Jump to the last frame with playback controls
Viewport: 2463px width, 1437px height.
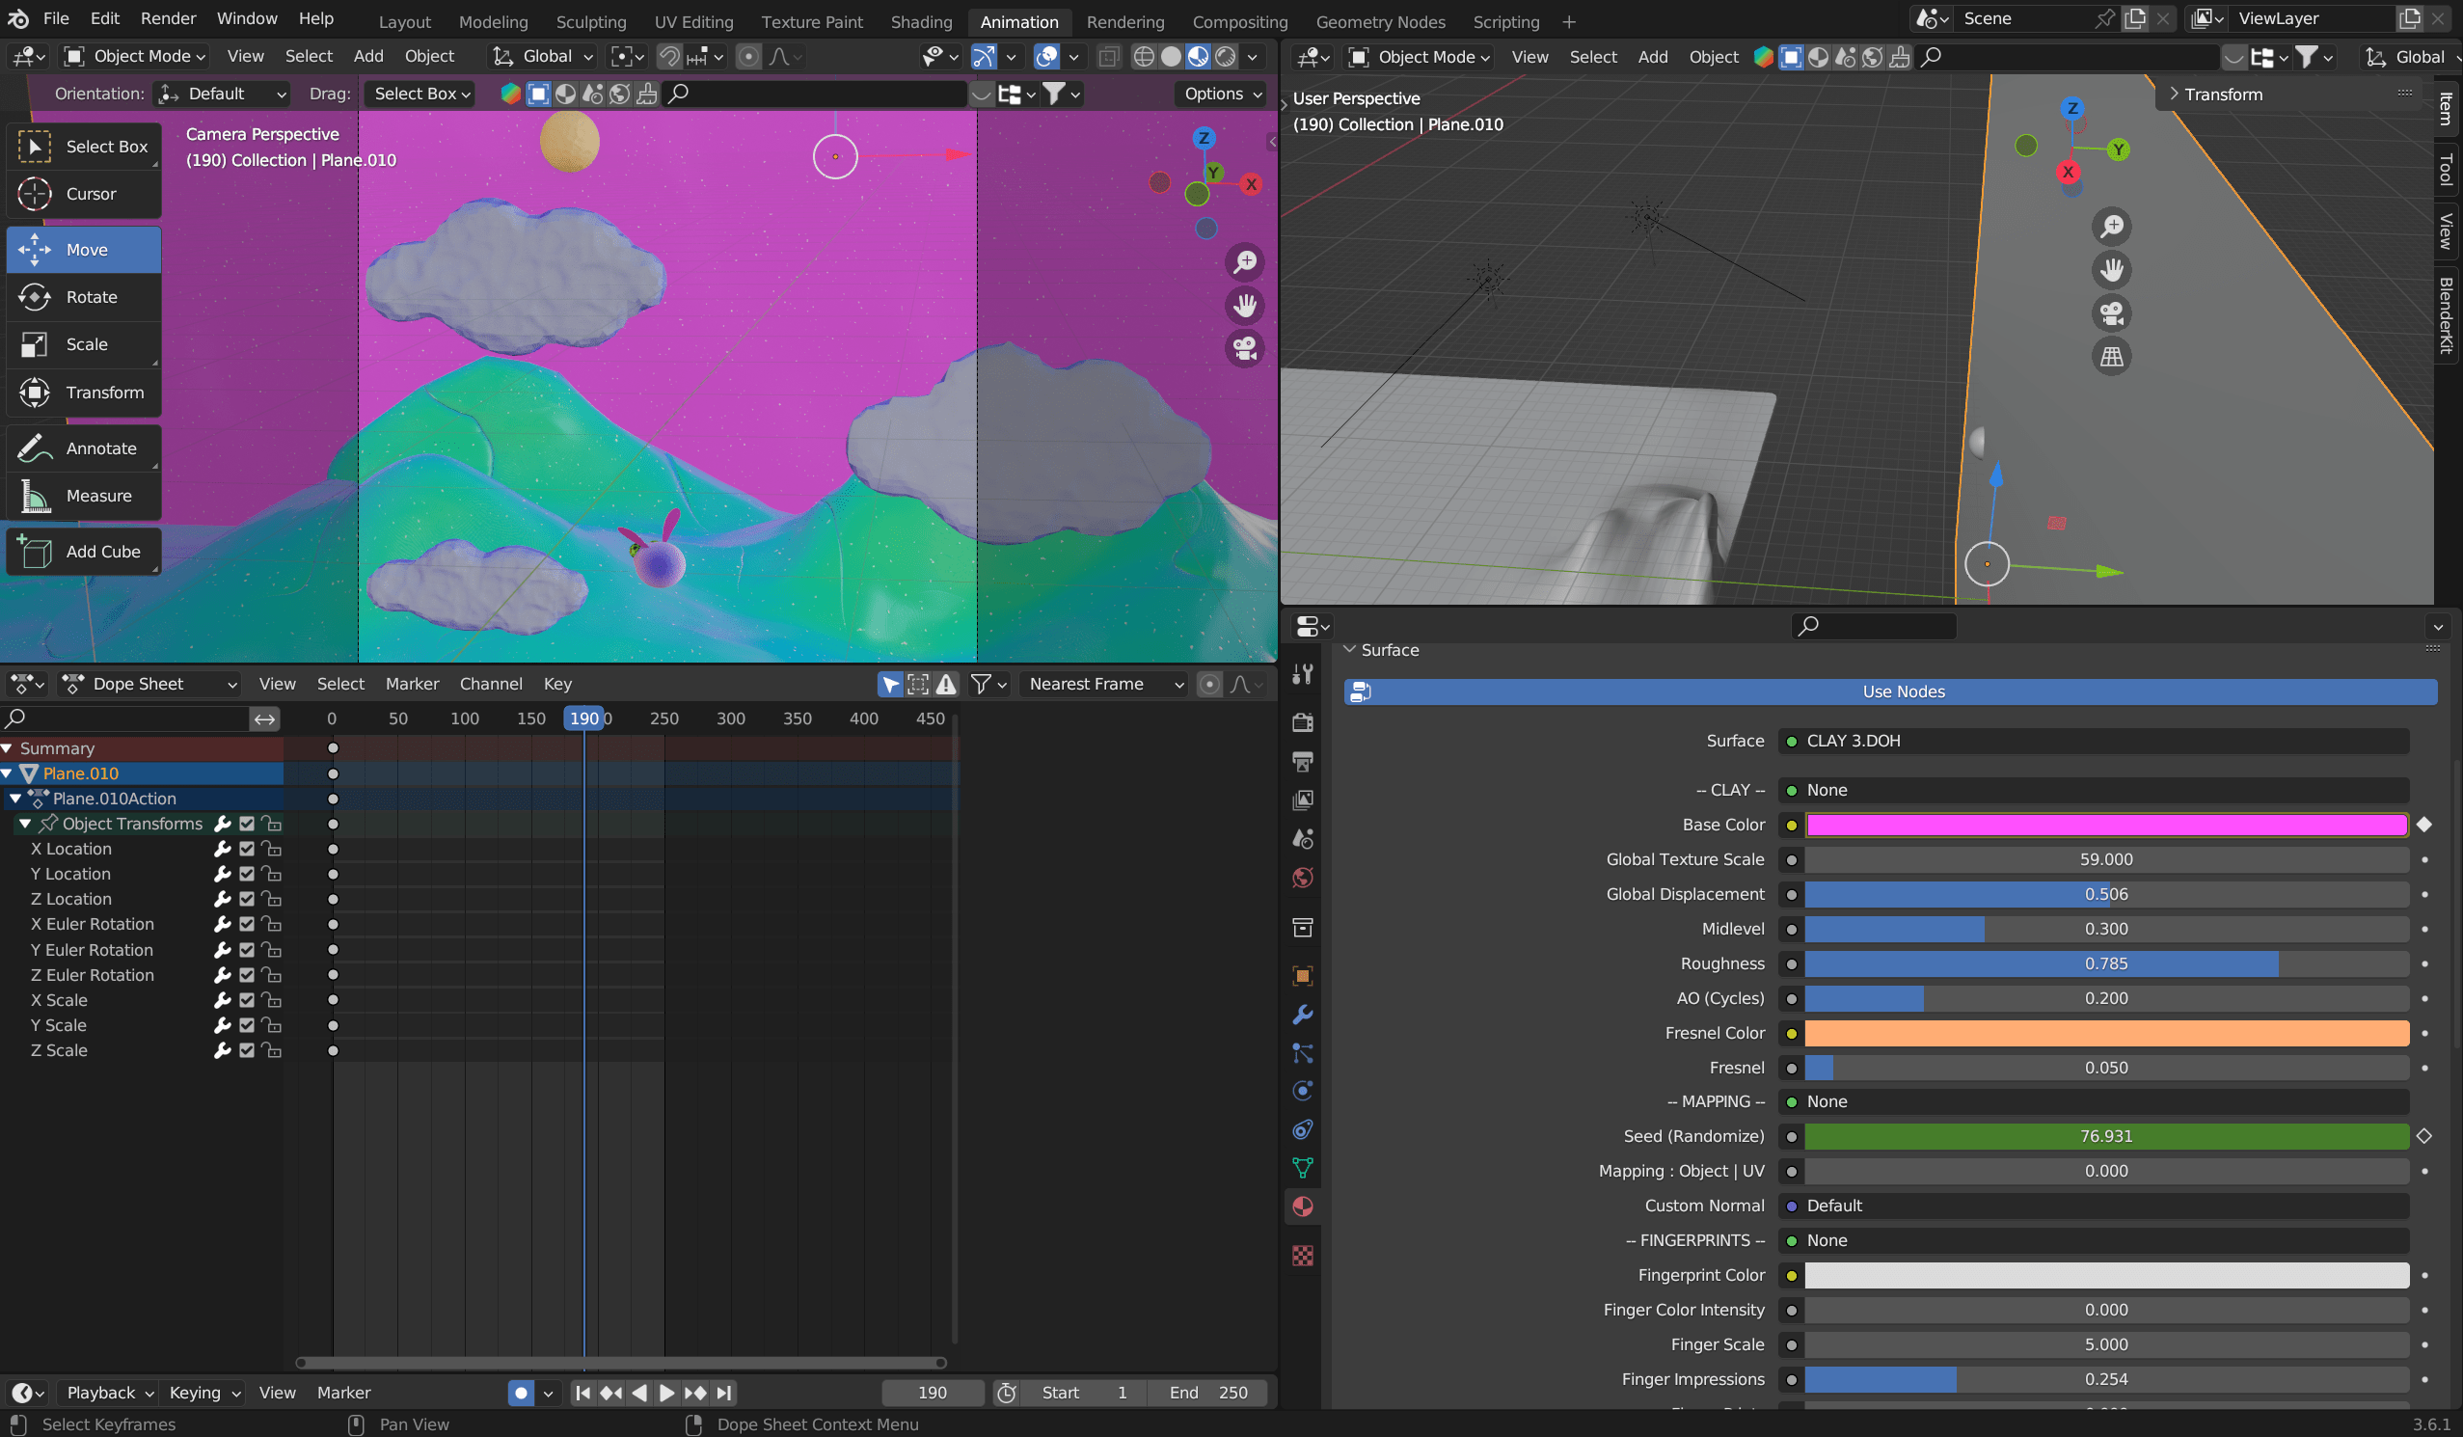pos(723,1393)
